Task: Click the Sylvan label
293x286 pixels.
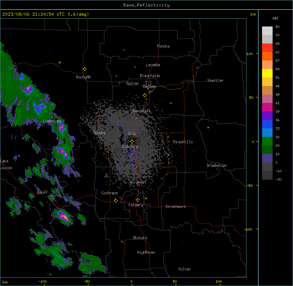Action: click(x=133, y=83)
